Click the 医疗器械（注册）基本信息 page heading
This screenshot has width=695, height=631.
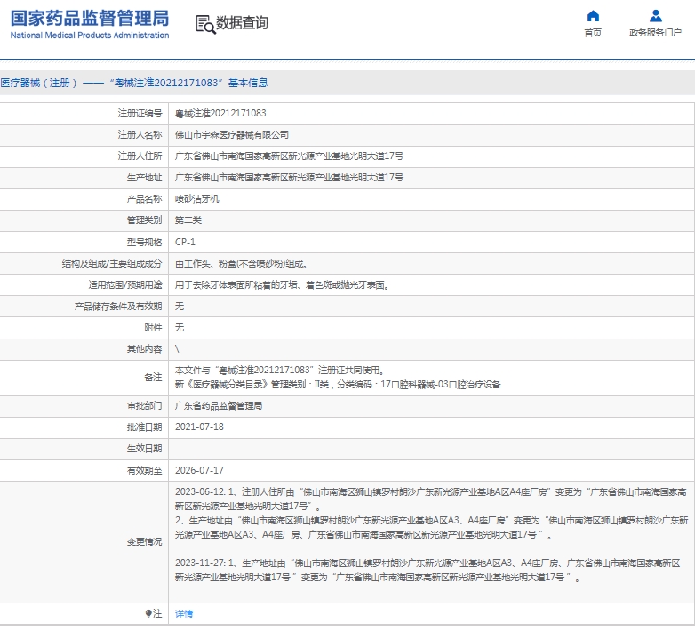pos(134,83)
